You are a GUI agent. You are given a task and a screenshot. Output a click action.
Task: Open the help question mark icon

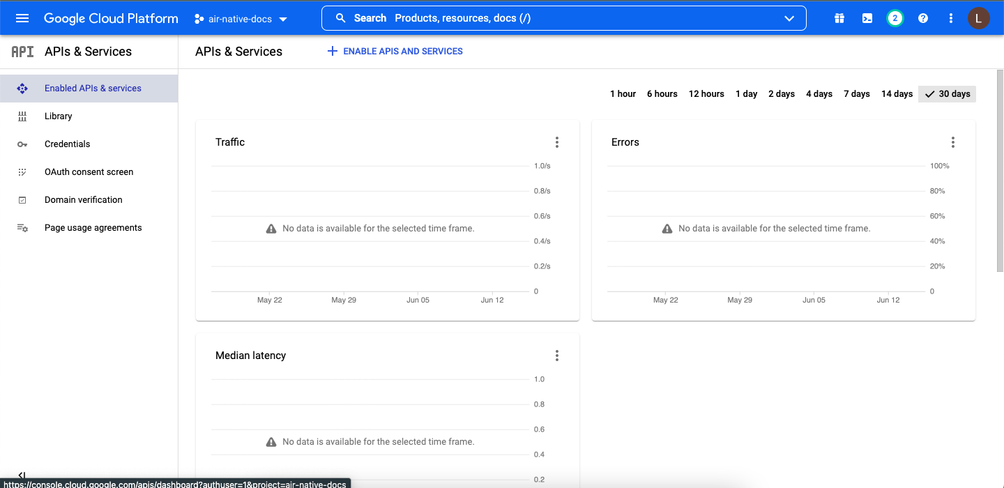pos(923,18)
